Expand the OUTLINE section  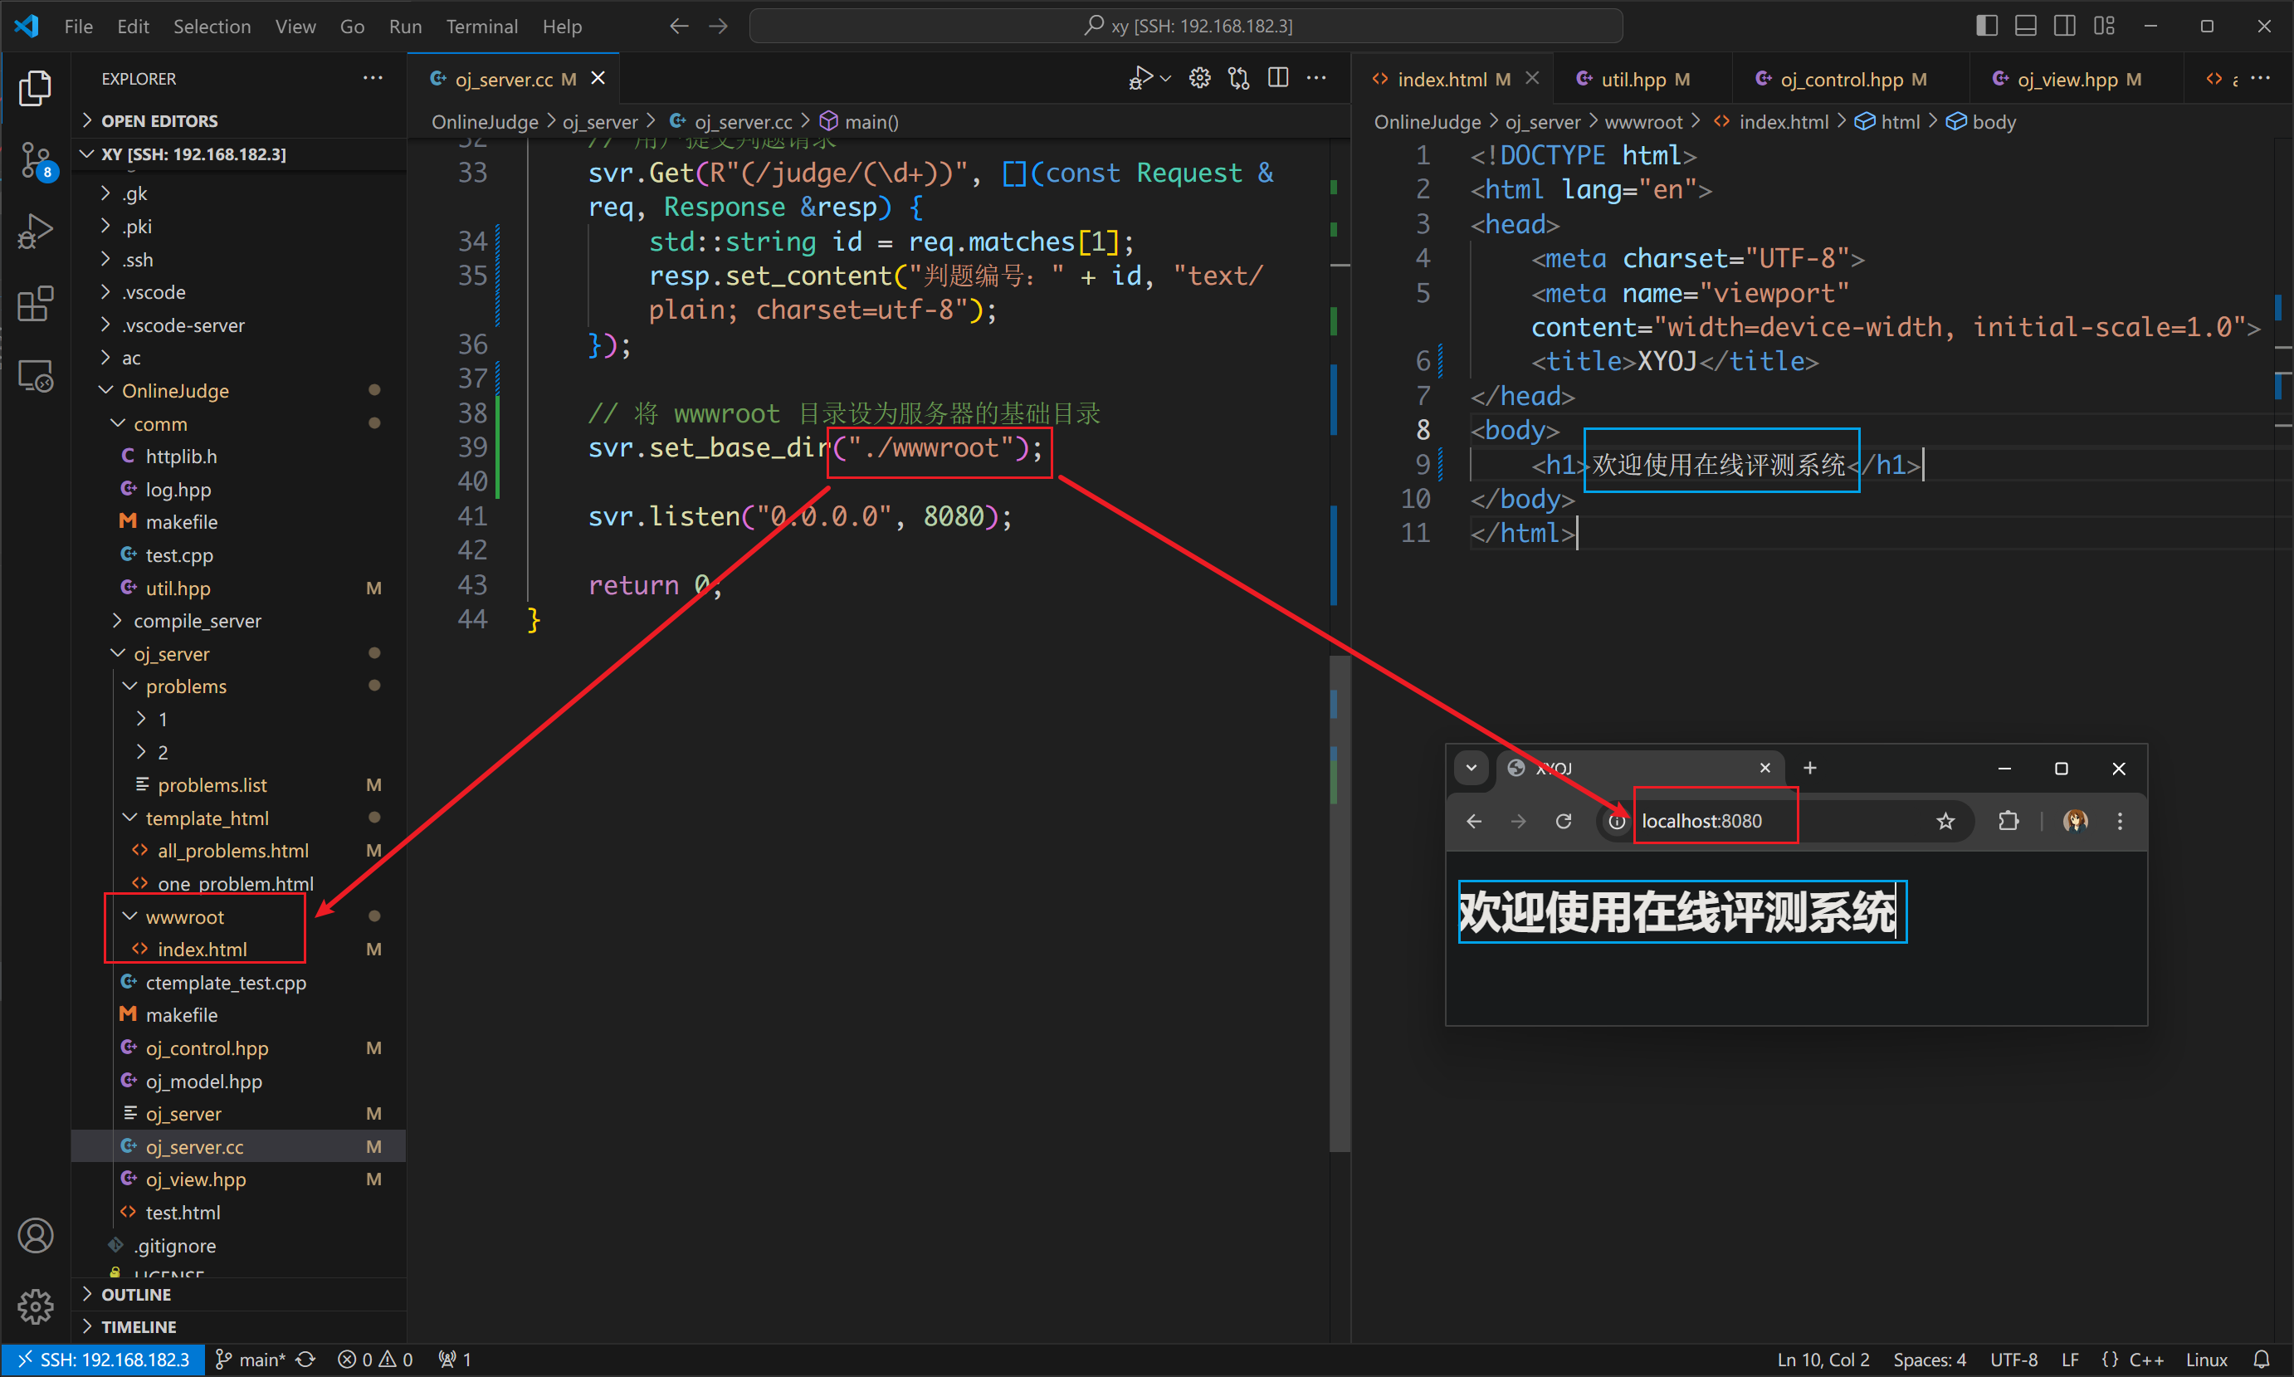135,1295
